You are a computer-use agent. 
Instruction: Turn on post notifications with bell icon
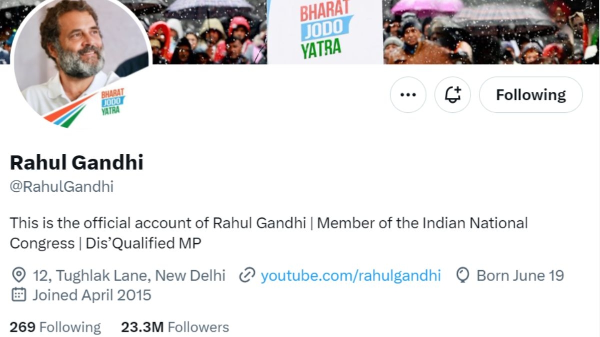click(x=452, y=95)
